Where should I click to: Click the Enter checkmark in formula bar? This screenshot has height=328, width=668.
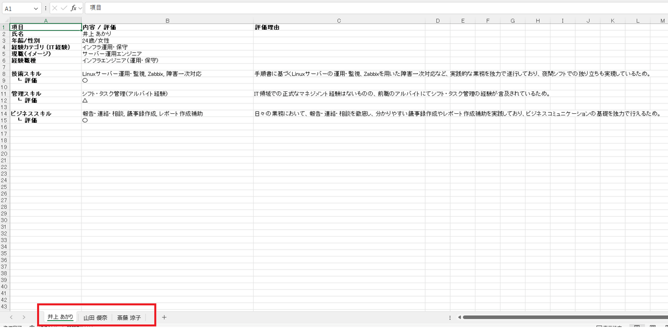click(64, 8)
